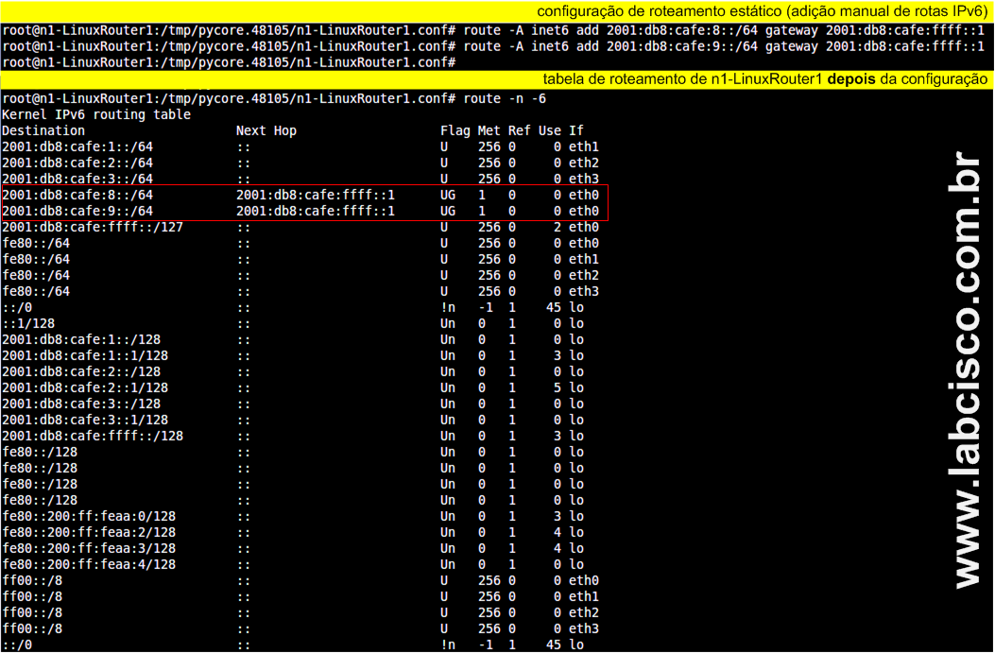This screenshot has height=653, width=995.
Task: Select the Flag column header
Action: 455,130
